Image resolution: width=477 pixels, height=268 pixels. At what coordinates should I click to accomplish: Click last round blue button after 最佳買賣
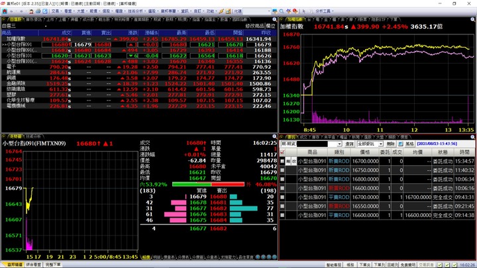(274, 257)
